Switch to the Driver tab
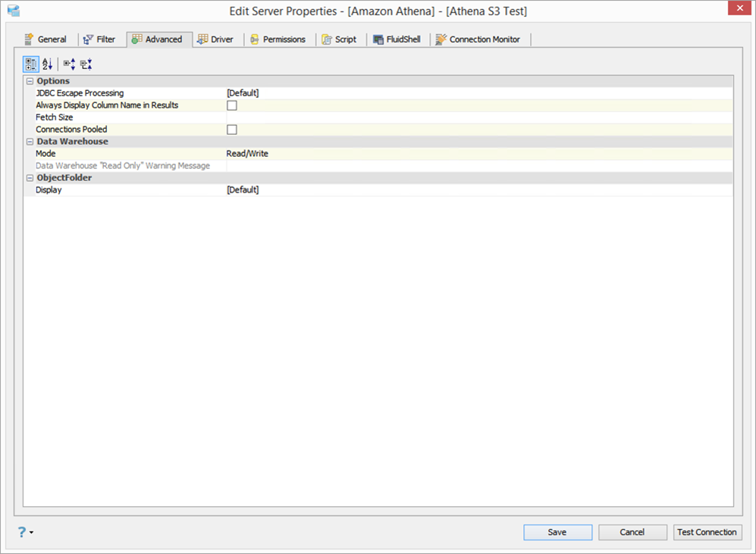756x554 pixels. coord(215,39)
